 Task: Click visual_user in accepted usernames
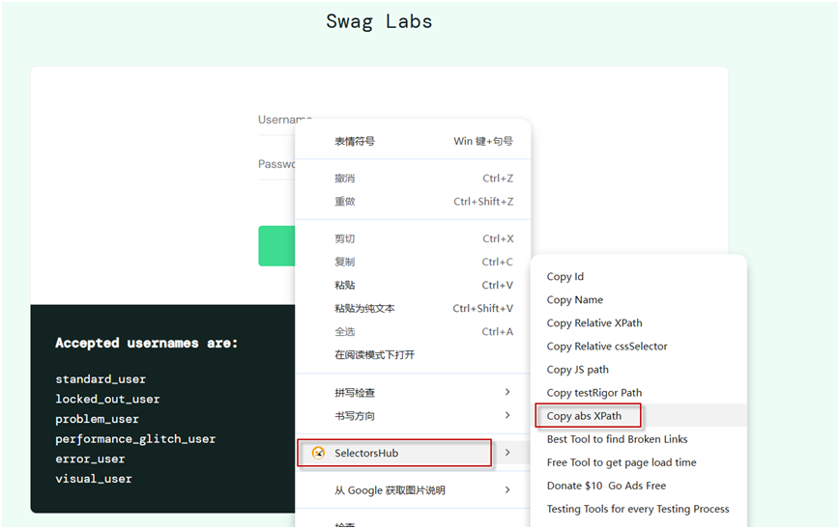coord(94,479)
